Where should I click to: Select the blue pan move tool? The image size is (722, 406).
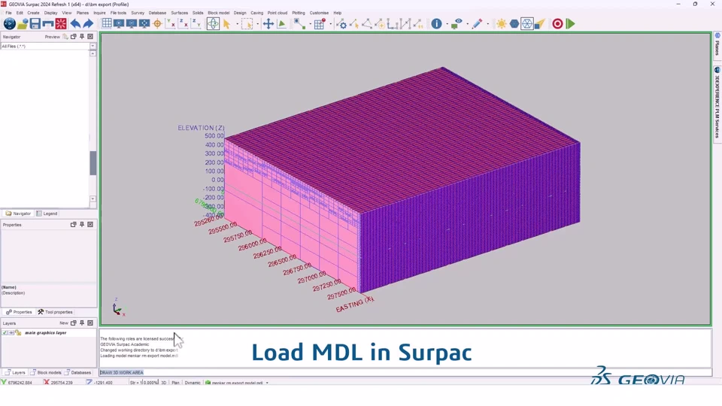point(268,24)
